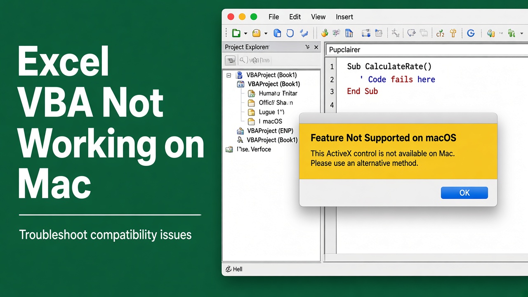Open dropdown arrow at toolbar's far right
This screenshot has width=528, height=297.
click(522, 34)
